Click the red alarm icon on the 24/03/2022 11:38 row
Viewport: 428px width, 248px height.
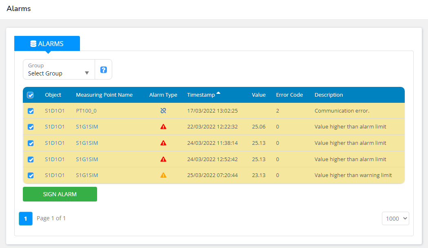(x=163, y=143)
